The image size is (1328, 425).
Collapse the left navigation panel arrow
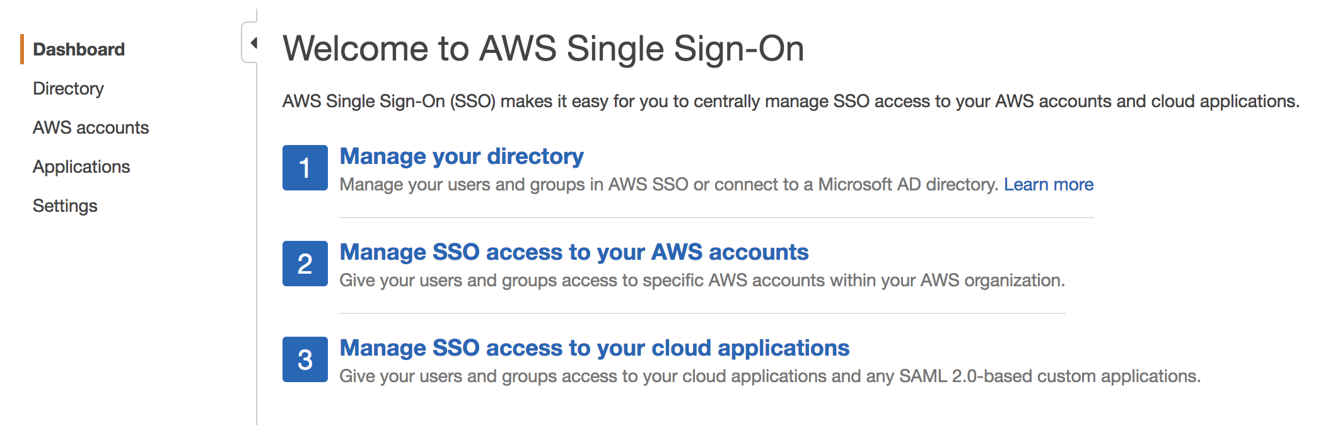[253, 43]
